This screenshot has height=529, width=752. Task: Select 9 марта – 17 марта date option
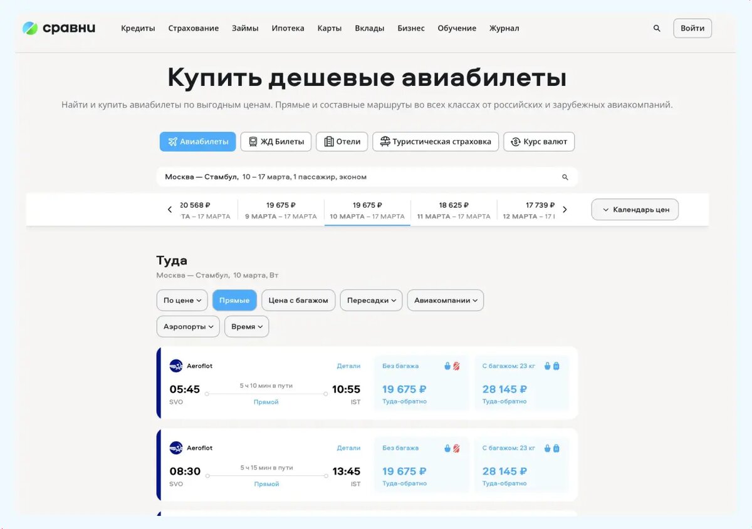[281, 211]
